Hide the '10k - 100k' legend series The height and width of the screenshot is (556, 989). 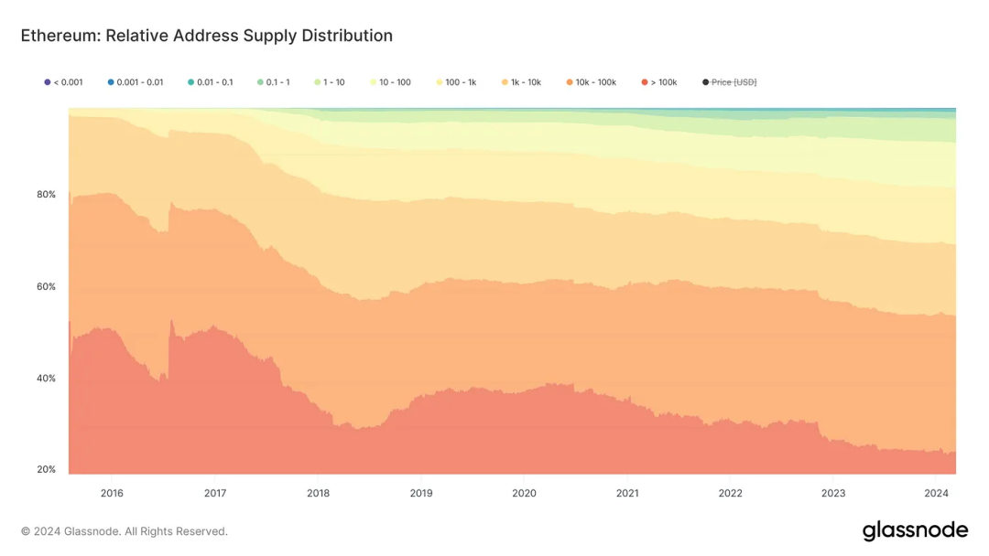(x=591, y=82)
